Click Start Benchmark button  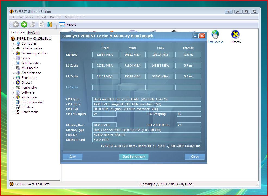coord(134,157)
